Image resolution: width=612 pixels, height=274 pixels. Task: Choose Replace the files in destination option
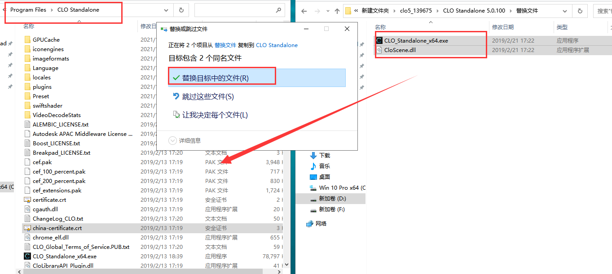click(257, 78)
